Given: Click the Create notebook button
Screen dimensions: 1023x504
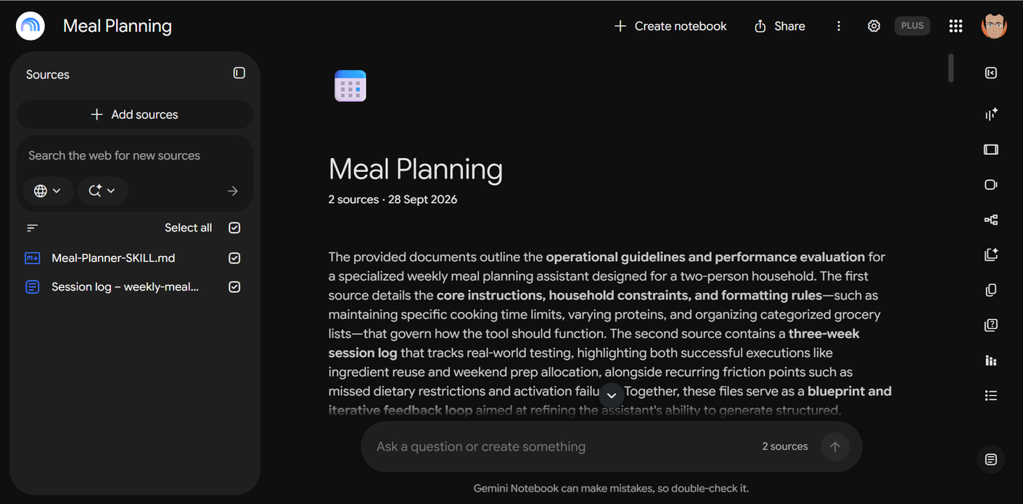Looking at the screenshot, I should click(670, 26).
